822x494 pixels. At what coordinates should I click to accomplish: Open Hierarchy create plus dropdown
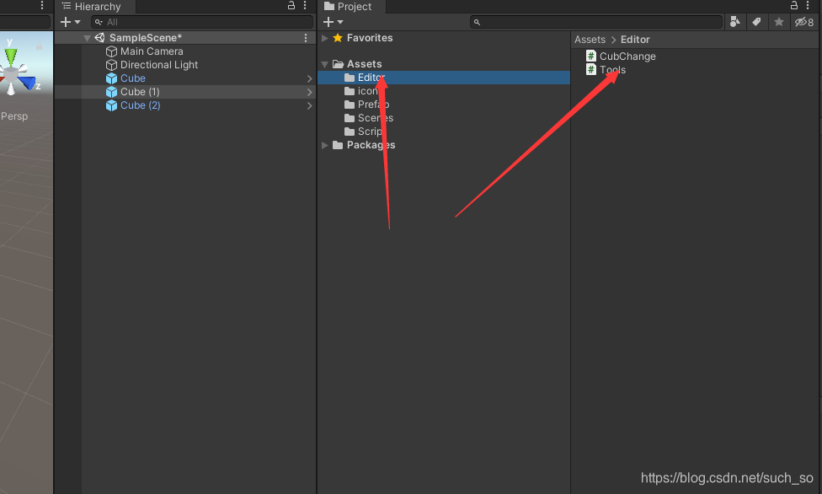70,22
